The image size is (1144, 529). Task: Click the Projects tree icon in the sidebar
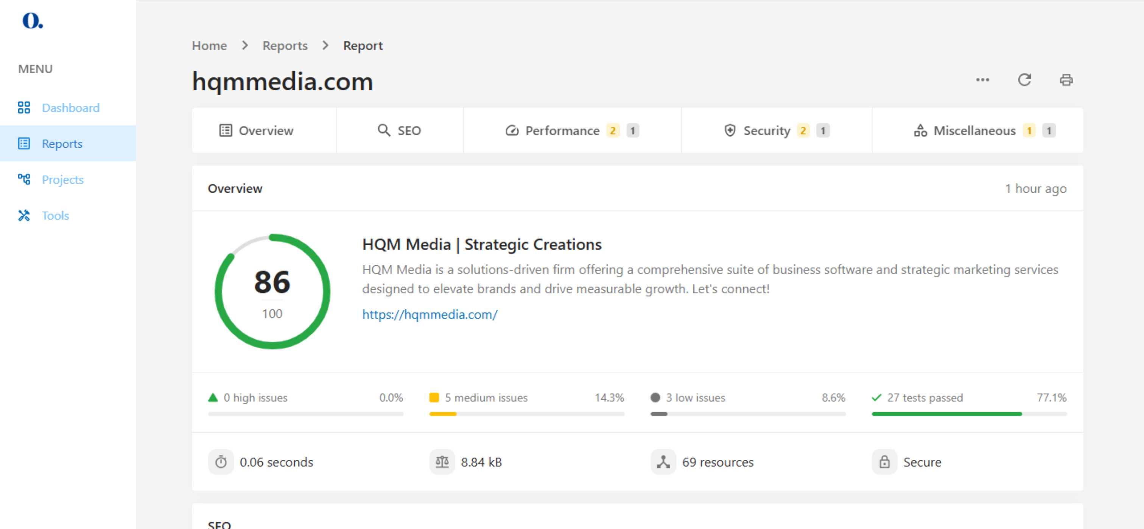[24, 179]
